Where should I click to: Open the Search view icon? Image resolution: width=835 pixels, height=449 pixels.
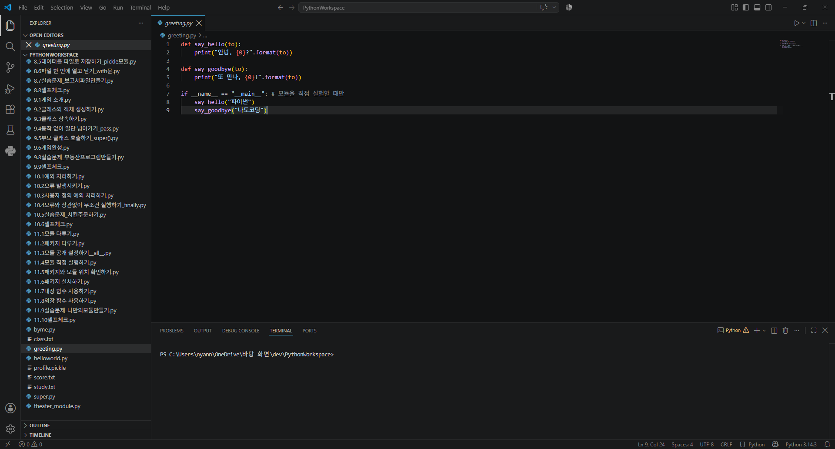[10, 47]
